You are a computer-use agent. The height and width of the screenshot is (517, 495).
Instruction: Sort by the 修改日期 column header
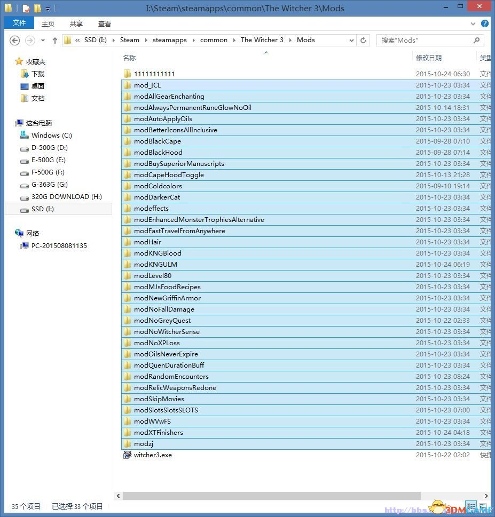coord(428,58)
